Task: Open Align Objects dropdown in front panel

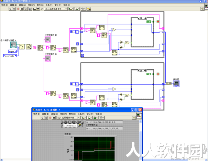Action: pos(83,118)
